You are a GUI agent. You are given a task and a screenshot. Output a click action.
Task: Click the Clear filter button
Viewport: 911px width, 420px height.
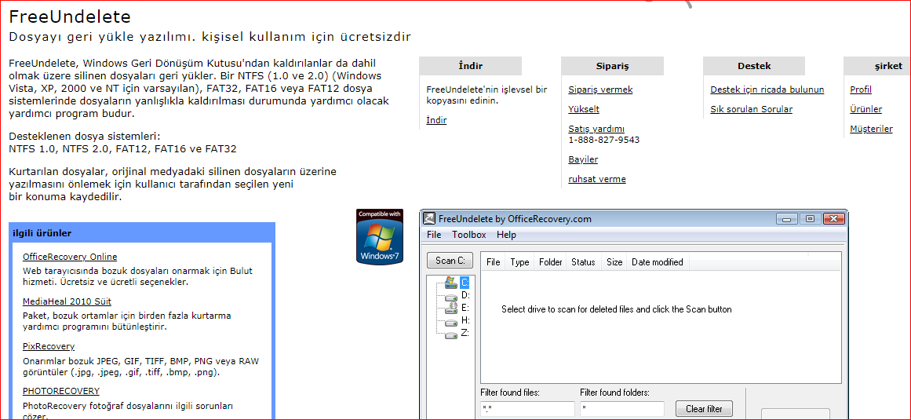[x=704, y=409]
